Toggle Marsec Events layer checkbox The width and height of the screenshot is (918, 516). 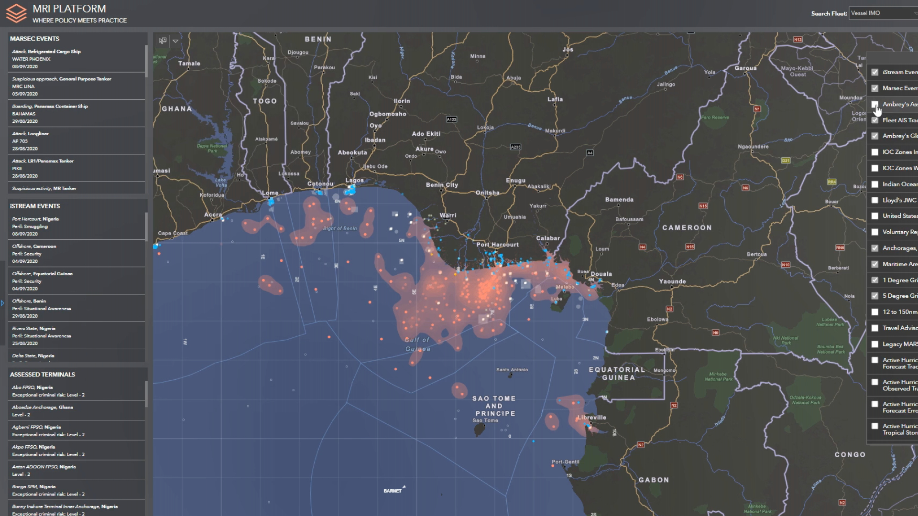(x=874, y=88)
